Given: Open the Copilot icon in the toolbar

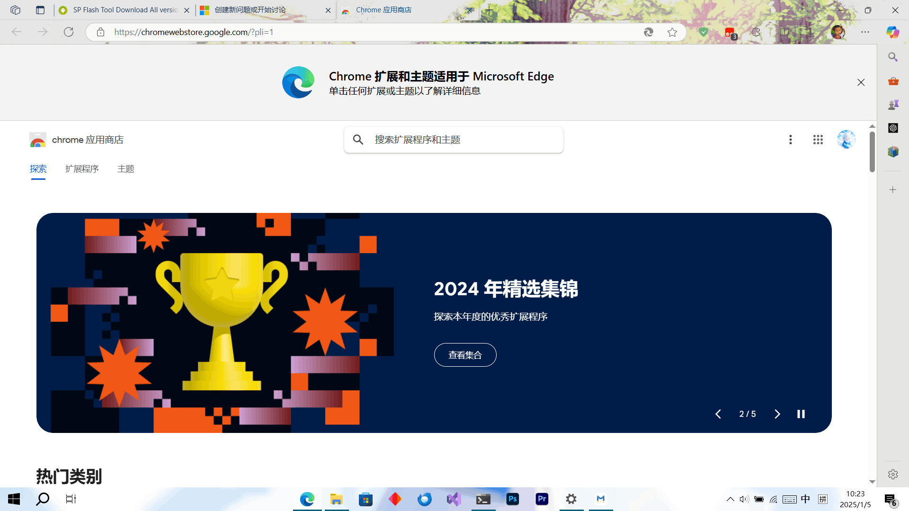Looking at the screenshot, I should [x=892, y=32].
